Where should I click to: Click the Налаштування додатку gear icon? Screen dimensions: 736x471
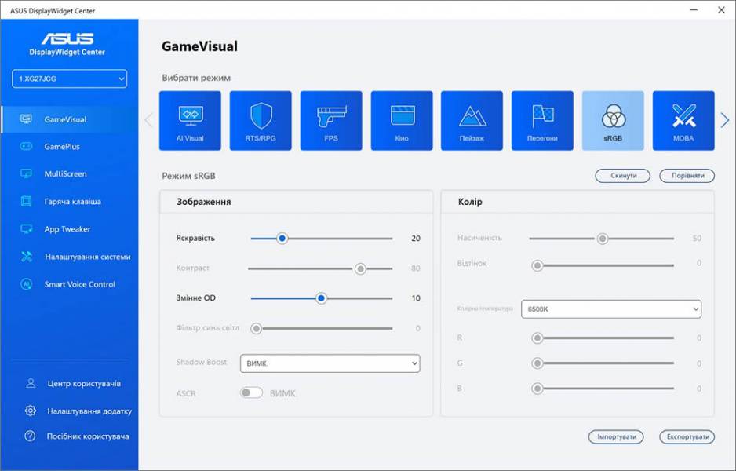(x=30, y=411)
